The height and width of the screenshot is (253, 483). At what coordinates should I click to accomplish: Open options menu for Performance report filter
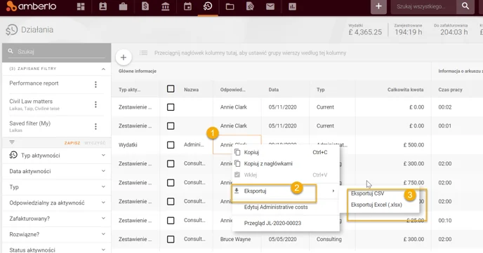pyautogui.click(x=95, y=85)
